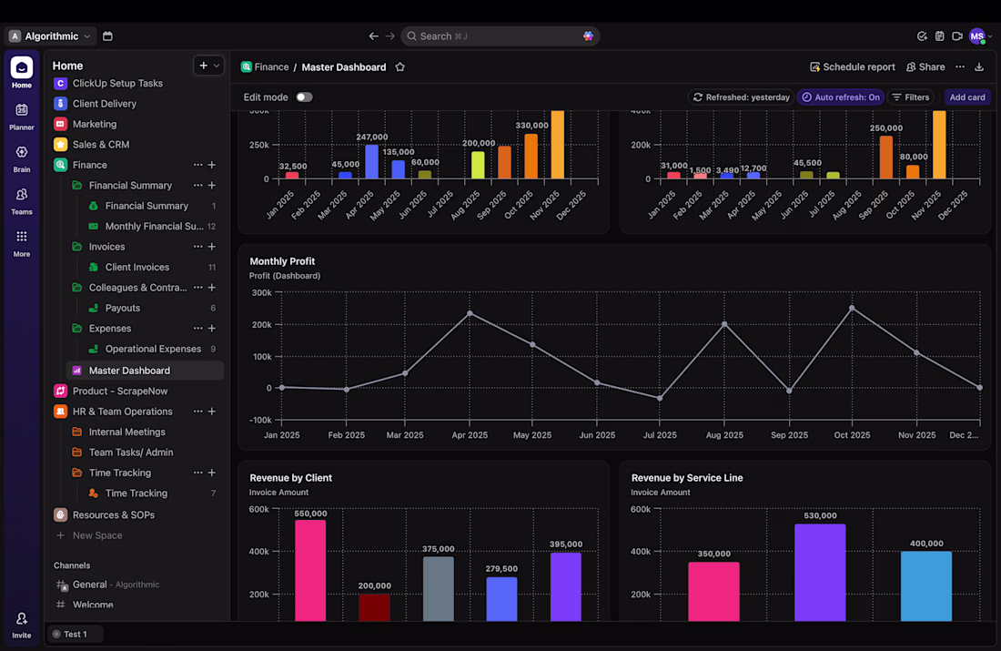Click the AI sparkle icon in search bar

click(588, 36)
